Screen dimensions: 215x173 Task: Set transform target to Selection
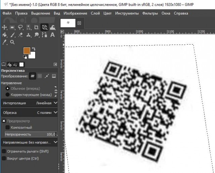[x=40, y=76]
